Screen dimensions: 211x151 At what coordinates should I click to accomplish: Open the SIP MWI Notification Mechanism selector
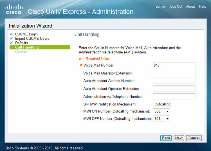click(x=178, y=104)
